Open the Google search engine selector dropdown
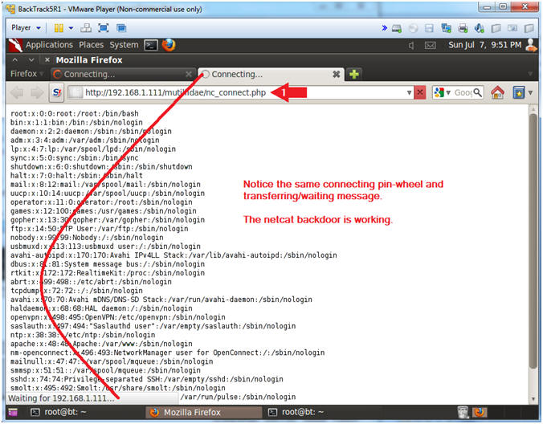 point(443,93)
